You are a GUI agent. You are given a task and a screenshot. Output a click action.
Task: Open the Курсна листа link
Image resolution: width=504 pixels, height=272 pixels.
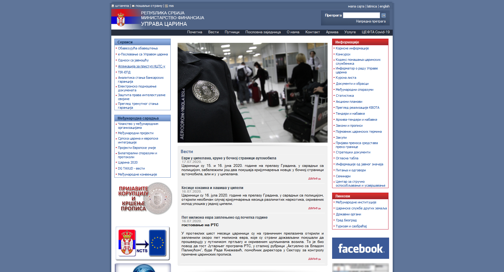pos(346,78)
